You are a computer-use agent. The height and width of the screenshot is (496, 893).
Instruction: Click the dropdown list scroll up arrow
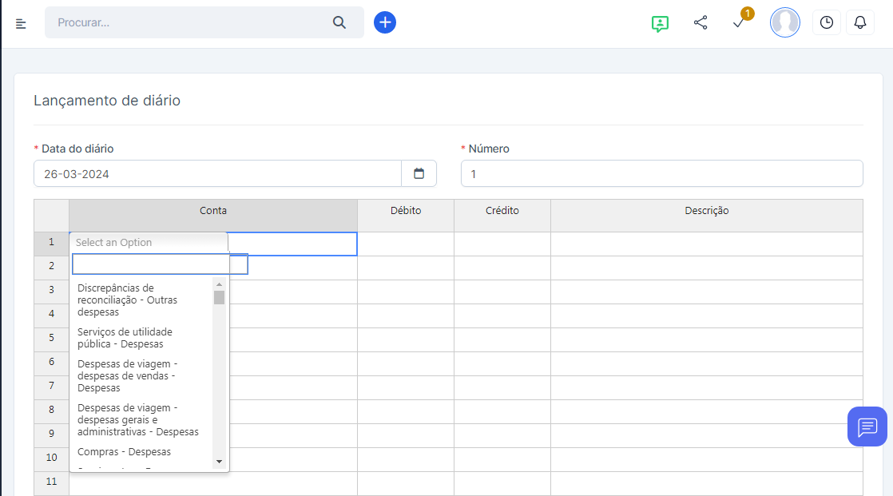coord(219,284)
